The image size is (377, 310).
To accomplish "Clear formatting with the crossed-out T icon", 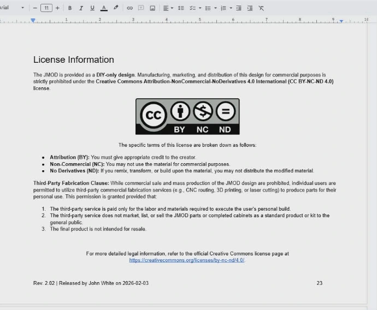I will [x=261, y=8].
